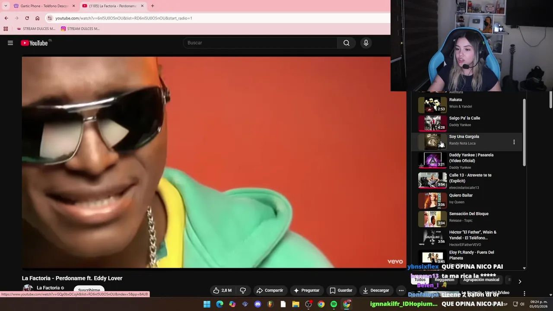Open OBS Studio from taskbar
The image size is (553, 311).
click(x=308, y=304)
